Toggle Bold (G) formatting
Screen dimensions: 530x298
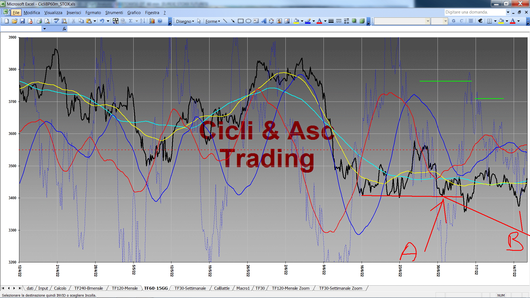click(454, 21)
